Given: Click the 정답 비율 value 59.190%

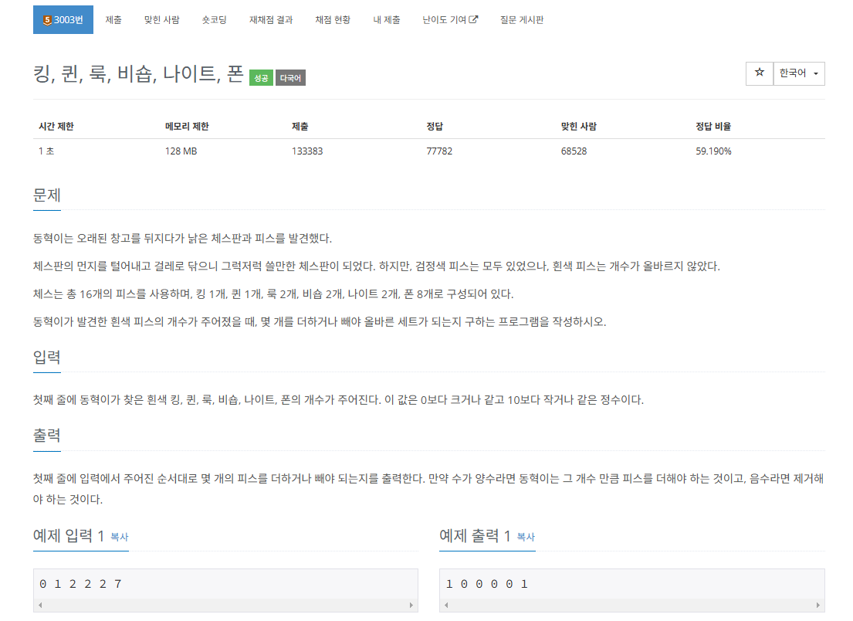Looking at the screenshot, I should click(x=713, y=151).
